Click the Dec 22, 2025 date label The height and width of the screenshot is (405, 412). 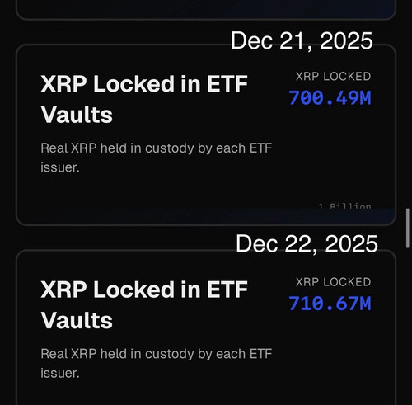(307, 244)
